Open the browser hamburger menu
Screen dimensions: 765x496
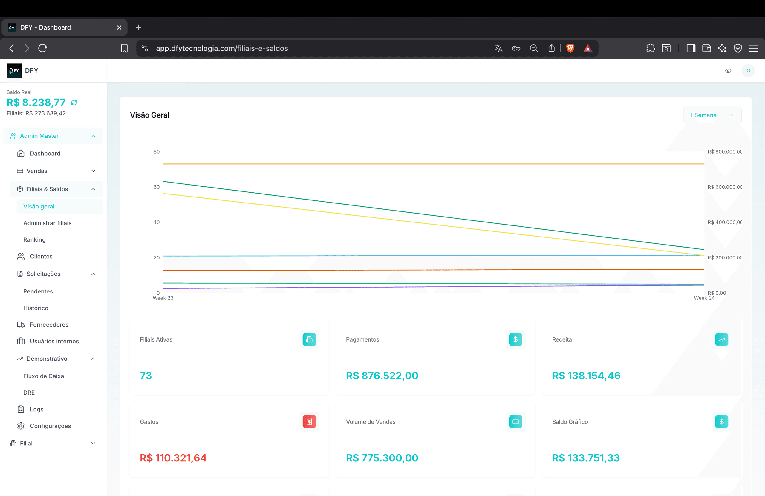coord(753,48)
